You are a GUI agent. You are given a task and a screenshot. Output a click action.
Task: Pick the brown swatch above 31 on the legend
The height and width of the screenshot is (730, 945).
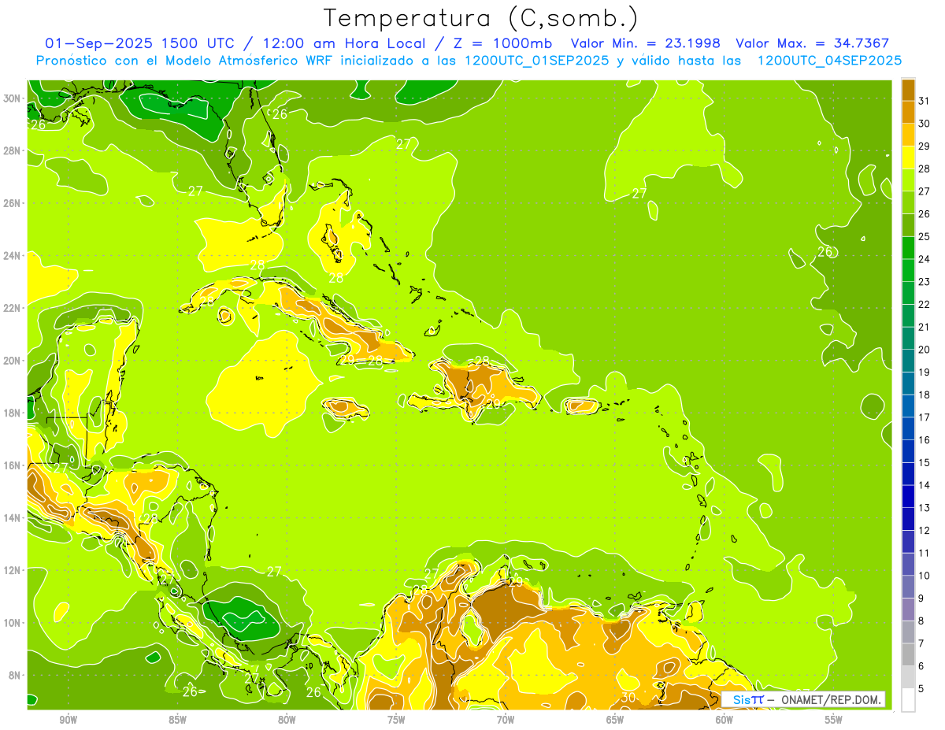(x=908, y=90)
